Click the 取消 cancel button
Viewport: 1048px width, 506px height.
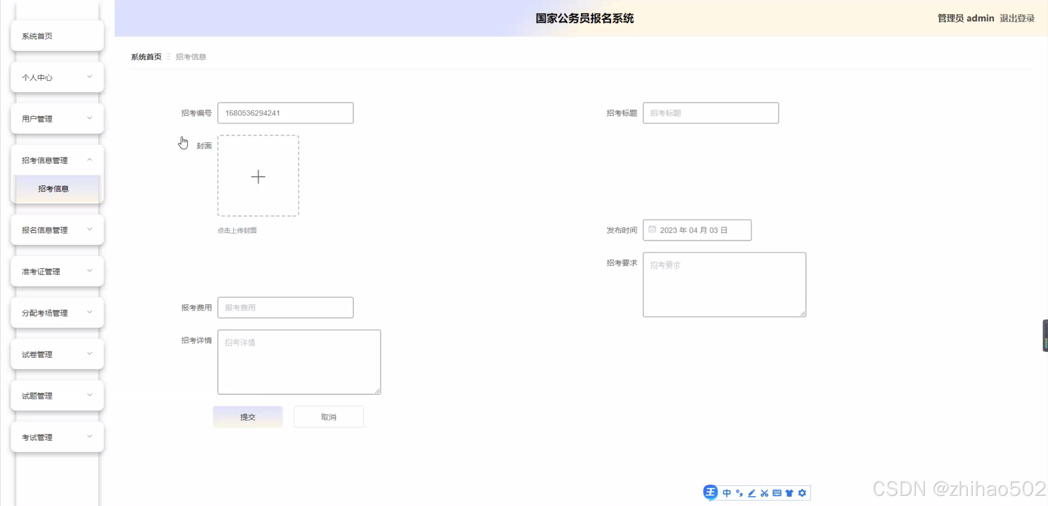[328, 417]
